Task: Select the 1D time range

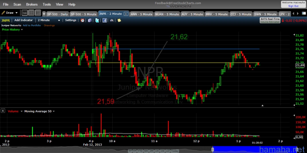Action: [167, 151]
